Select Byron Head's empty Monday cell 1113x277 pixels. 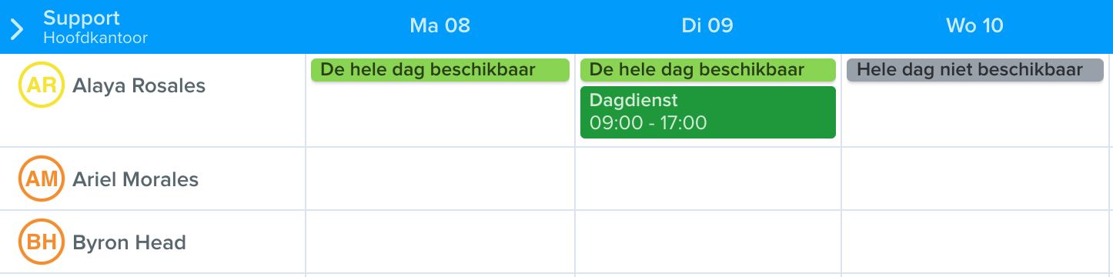(x=440, y=242)
